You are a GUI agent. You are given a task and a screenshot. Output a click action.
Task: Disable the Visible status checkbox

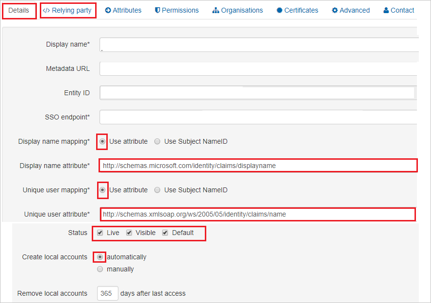point(129,233)
